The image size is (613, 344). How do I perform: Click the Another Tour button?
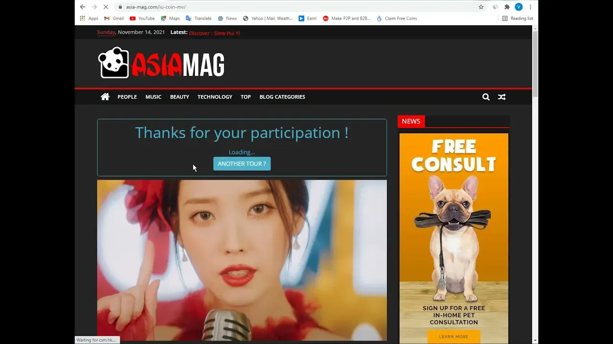242,164
